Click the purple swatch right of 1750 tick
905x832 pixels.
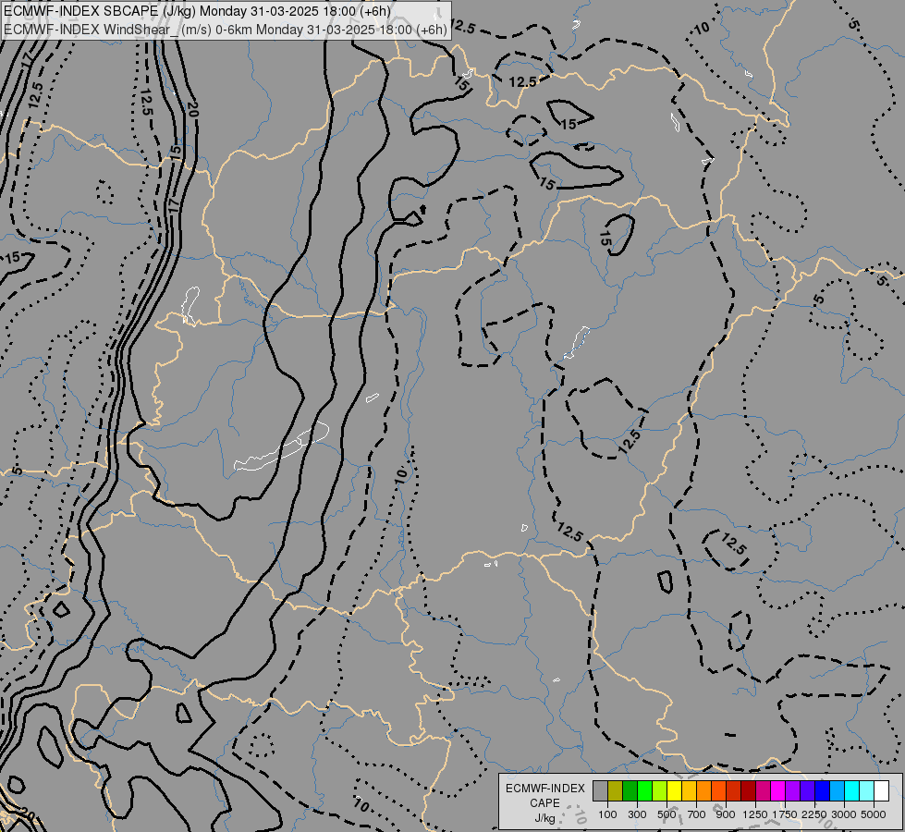coord(792,790)
